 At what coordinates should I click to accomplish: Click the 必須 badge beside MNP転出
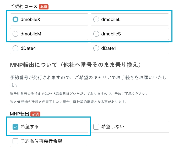pos(35,114)
